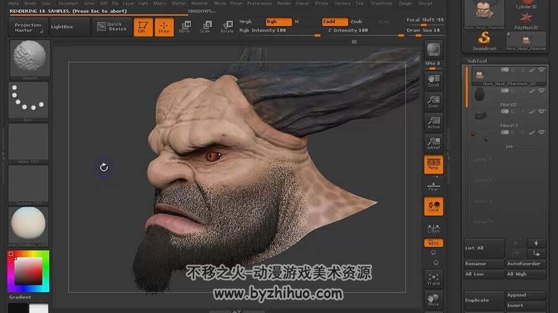This screenshot has height=313, width=558.
Task: Click the bent arrow subtool reorder button
Action: (x=536, y=254)
